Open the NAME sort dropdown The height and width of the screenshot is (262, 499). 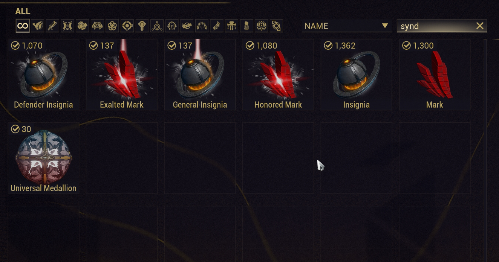tap(347, 26)
